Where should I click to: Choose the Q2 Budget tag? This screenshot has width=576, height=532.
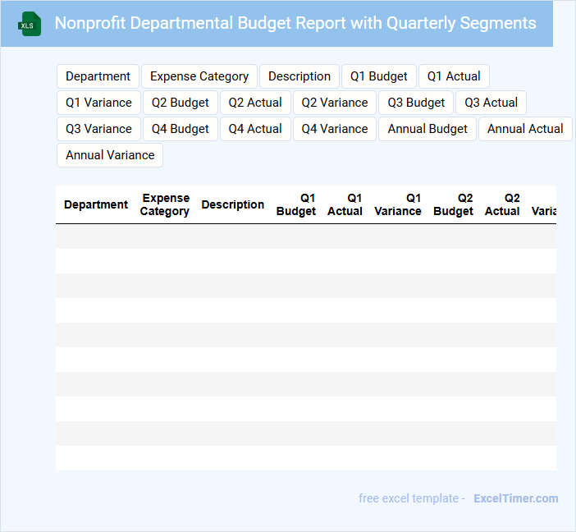tap(180, 103)
